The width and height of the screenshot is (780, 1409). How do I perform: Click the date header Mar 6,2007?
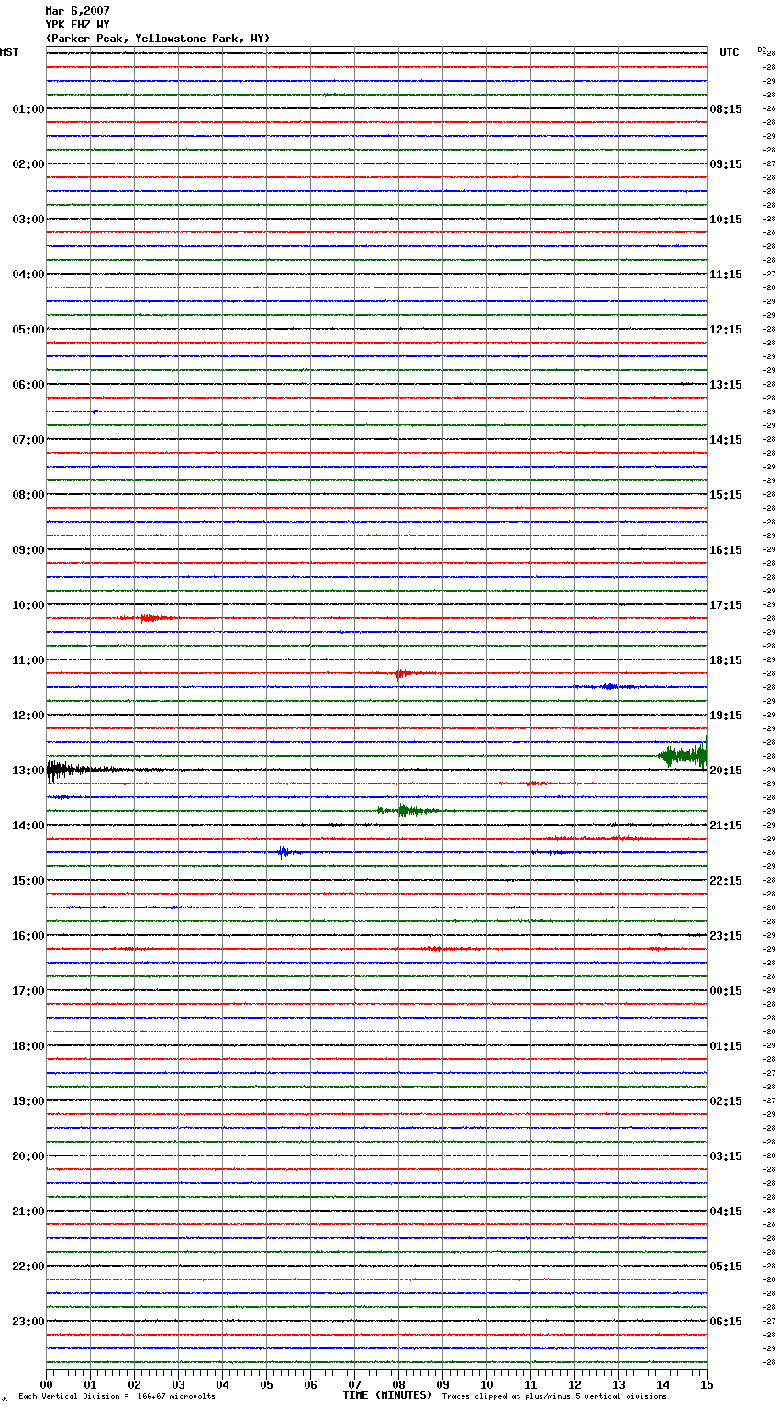(x=77, y=11)
